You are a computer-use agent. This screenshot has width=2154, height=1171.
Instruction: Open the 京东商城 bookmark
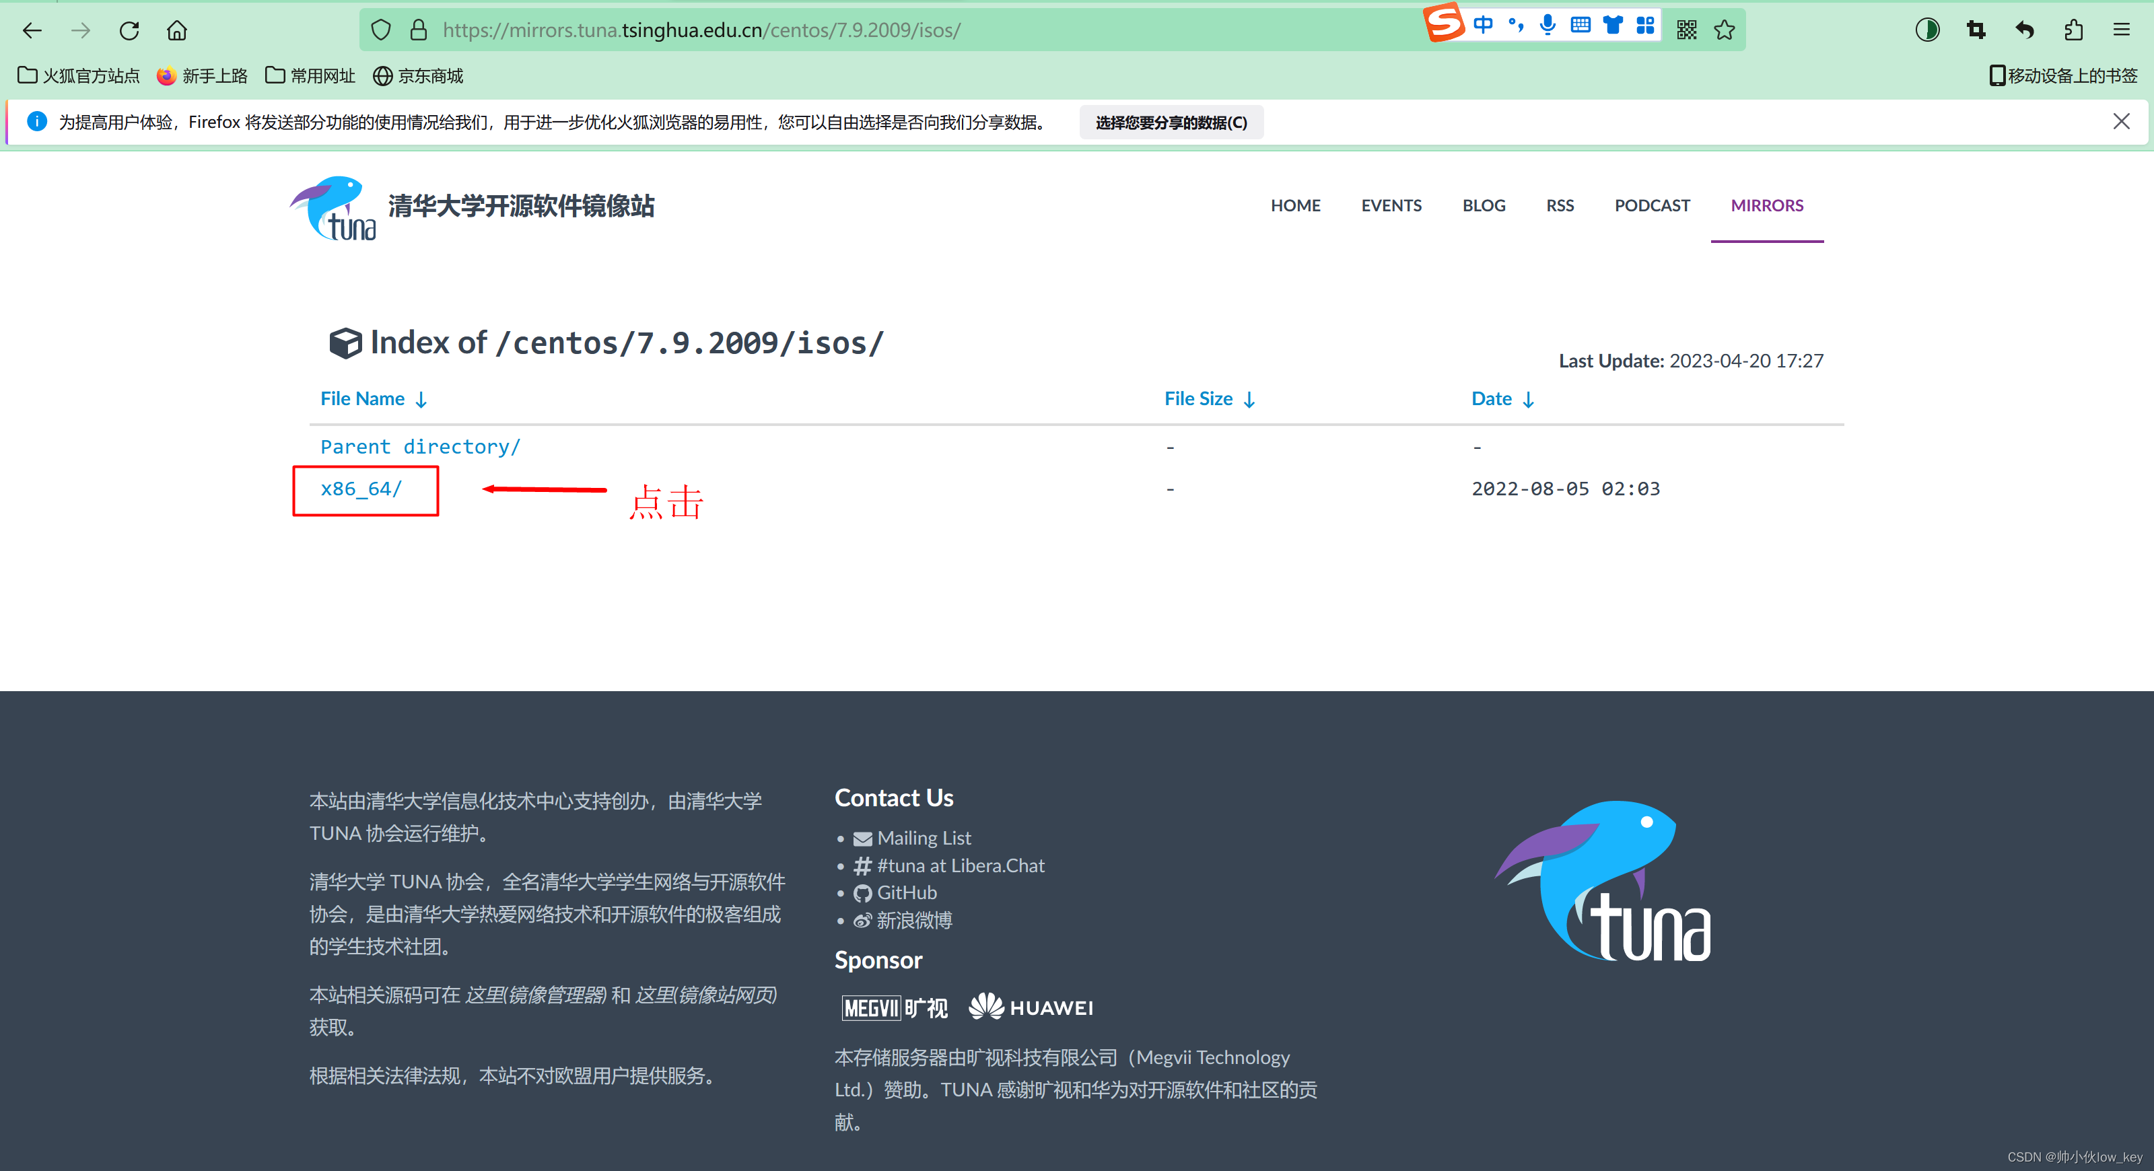click(x=418, y=76)
